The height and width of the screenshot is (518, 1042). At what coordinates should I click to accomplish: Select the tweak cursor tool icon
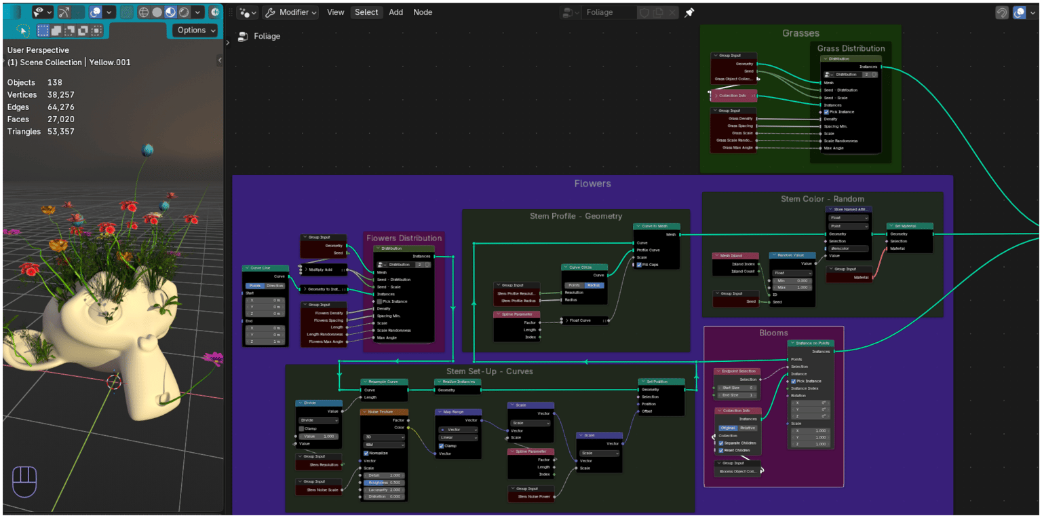(x=23, y=30)
